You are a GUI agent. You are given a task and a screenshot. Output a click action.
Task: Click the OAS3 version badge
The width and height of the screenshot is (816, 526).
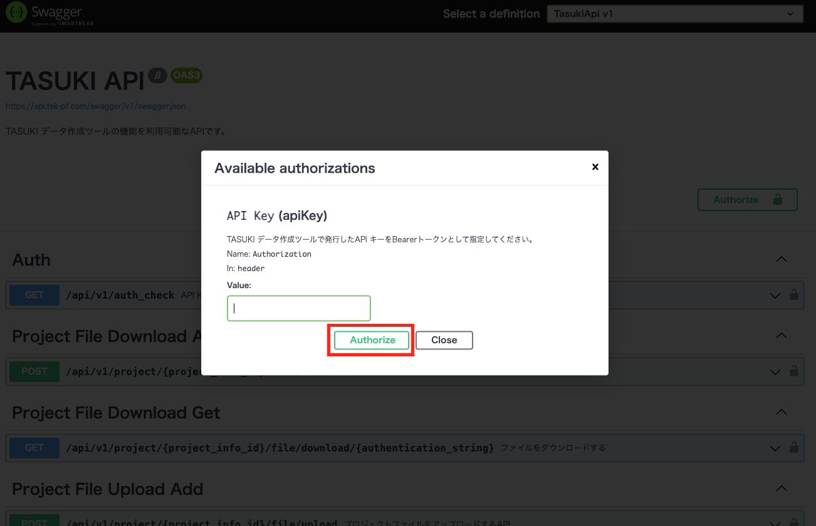coord(186,76)
